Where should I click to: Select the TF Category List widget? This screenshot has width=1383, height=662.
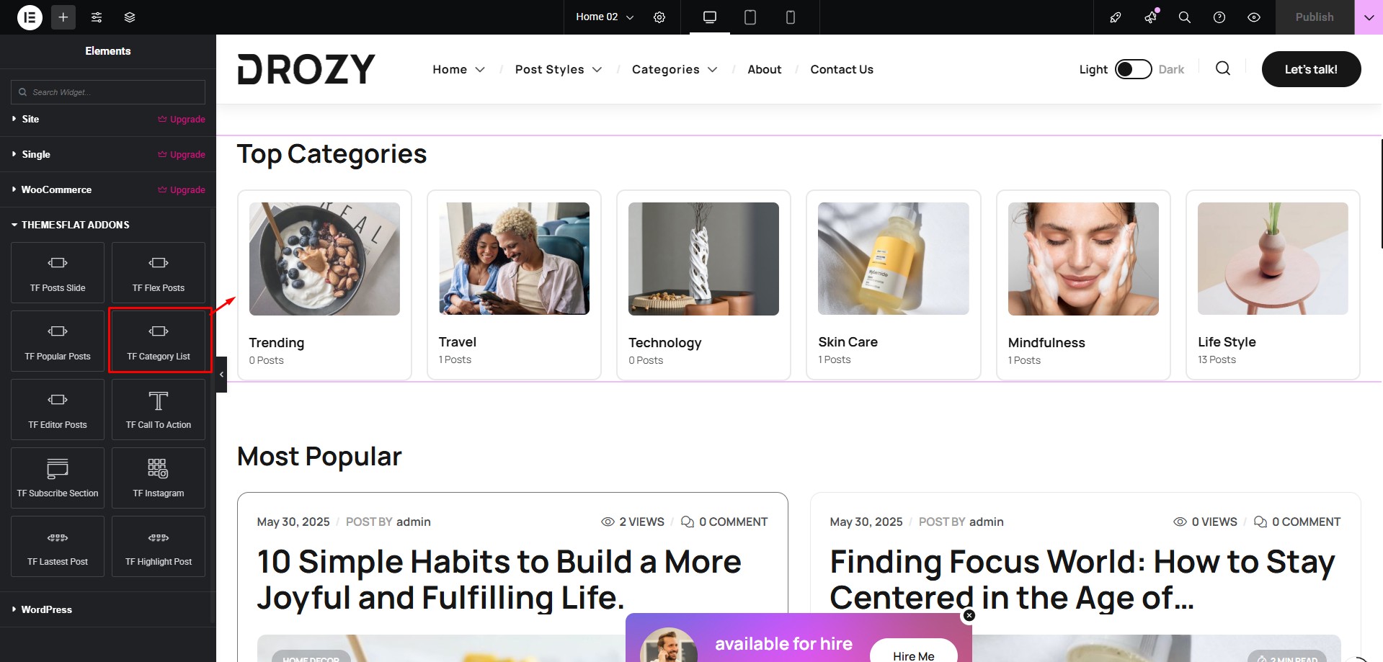pyautogui.click(x=159, y=341)
